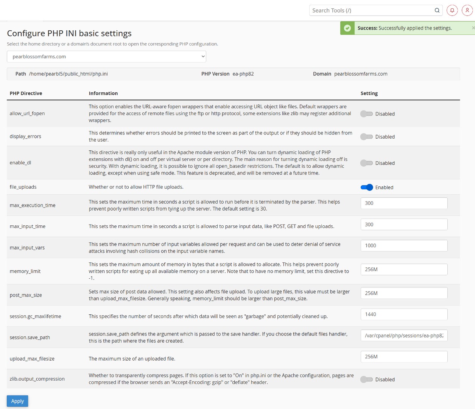
Task: Click the Disabled label for zlib.output_compression
Action: 385,379
